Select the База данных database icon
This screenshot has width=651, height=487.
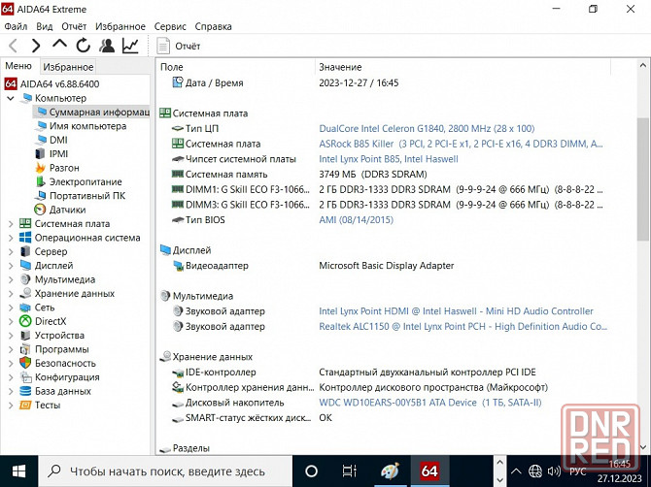point(25,391)
